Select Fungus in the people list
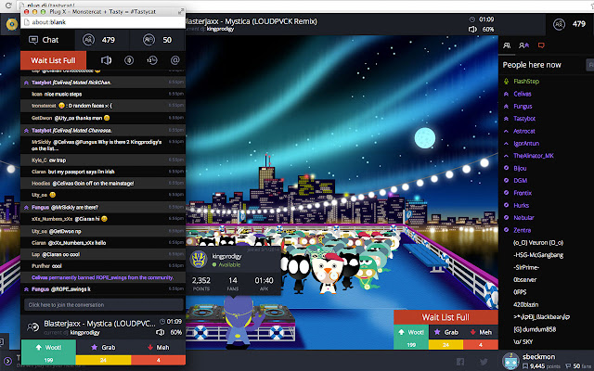The width and height of the screenshot is (594, 371). point(523,107)
